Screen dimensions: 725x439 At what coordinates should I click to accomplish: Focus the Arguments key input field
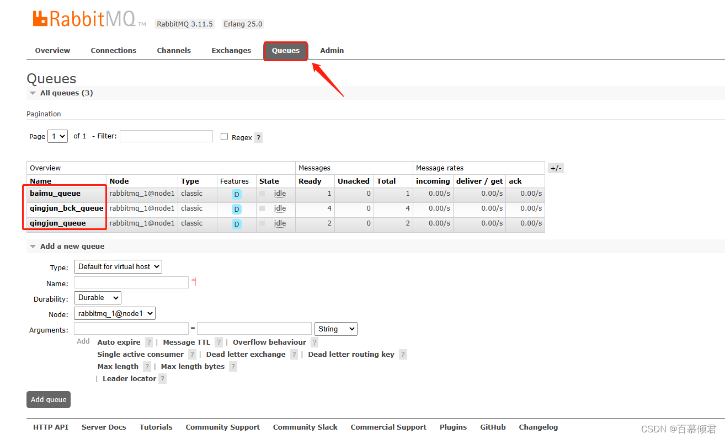click(131, 329)
